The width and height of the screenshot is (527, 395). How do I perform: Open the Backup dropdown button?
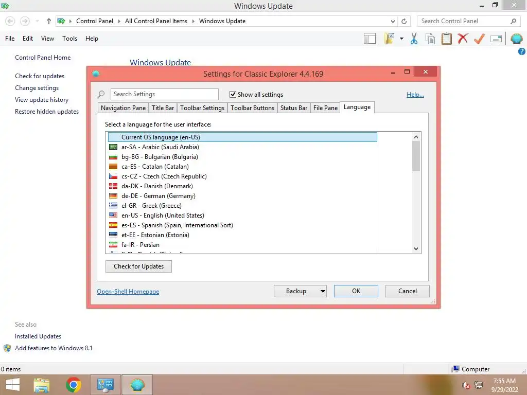coord(300,291)
